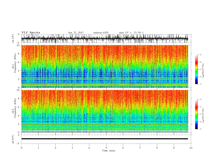Screen dimensions: 215x166
Task: Click the "Time (min)" axis title
Action: pyautogui.click(x=109, y=151)
